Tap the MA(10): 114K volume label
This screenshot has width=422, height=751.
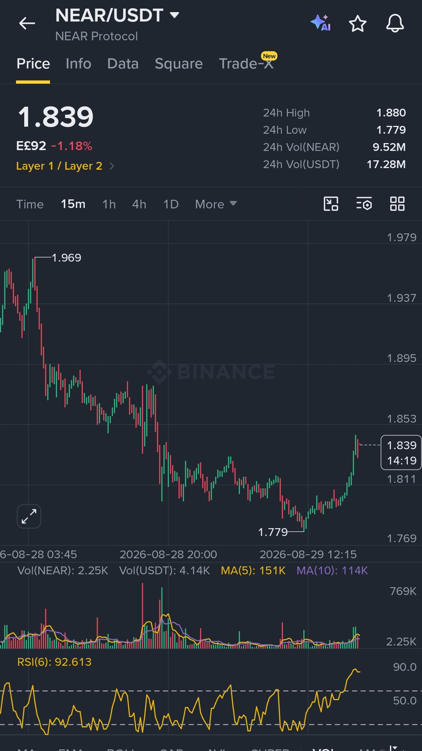point(332,571)
